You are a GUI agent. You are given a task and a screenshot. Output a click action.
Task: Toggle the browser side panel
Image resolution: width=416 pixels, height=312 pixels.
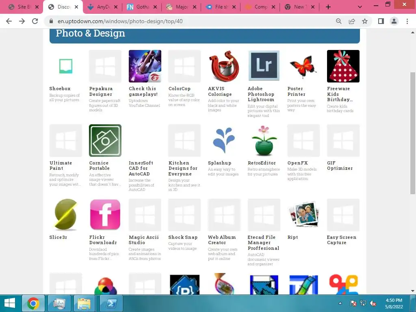381,21
